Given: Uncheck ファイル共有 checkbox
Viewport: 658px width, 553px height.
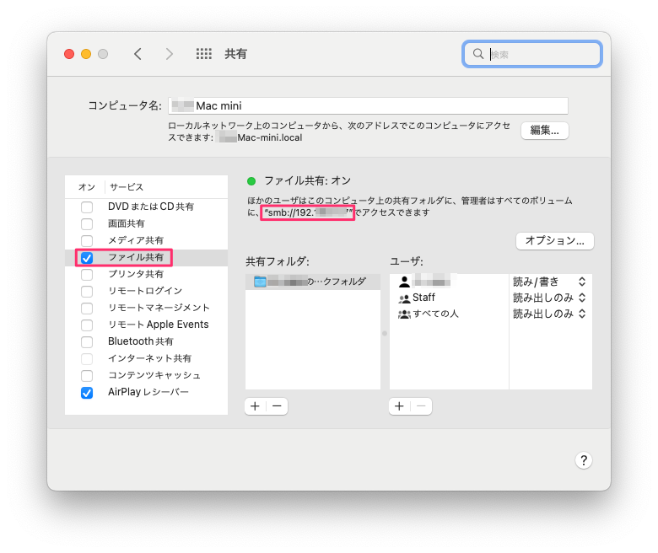Looking at the screenshot, I should [x=87, y=258].
